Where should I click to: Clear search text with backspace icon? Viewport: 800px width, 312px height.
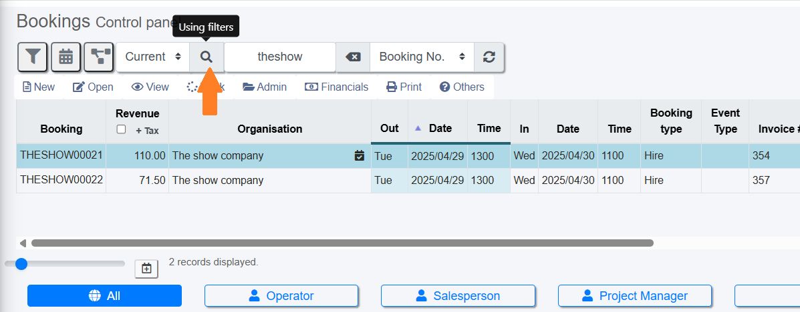click(x=353, y=57)
